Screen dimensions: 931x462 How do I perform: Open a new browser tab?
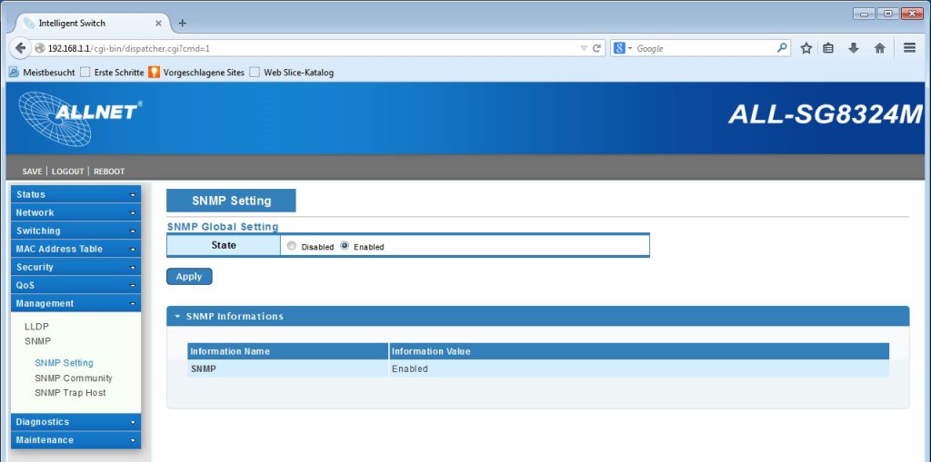182,23
